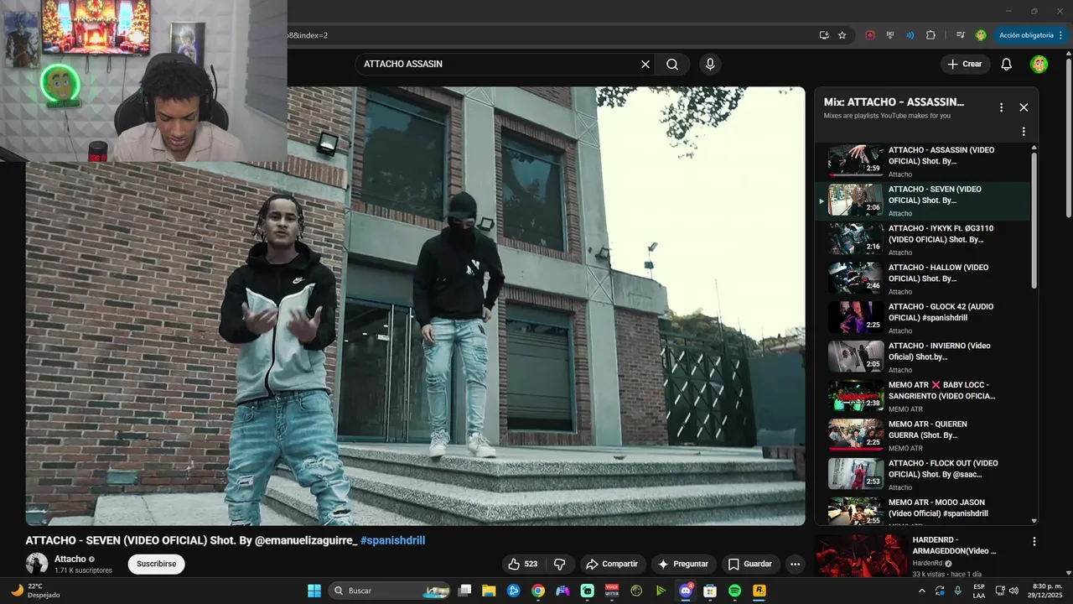The height and width of the screenshot is (604, 1073).
Task: Play ATTACHO - IYKYK Ft. ØG3110
Action: [x=922, y=240]
